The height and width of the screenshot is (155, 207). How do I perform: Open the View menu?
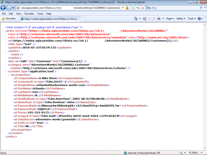pos(19,14)
